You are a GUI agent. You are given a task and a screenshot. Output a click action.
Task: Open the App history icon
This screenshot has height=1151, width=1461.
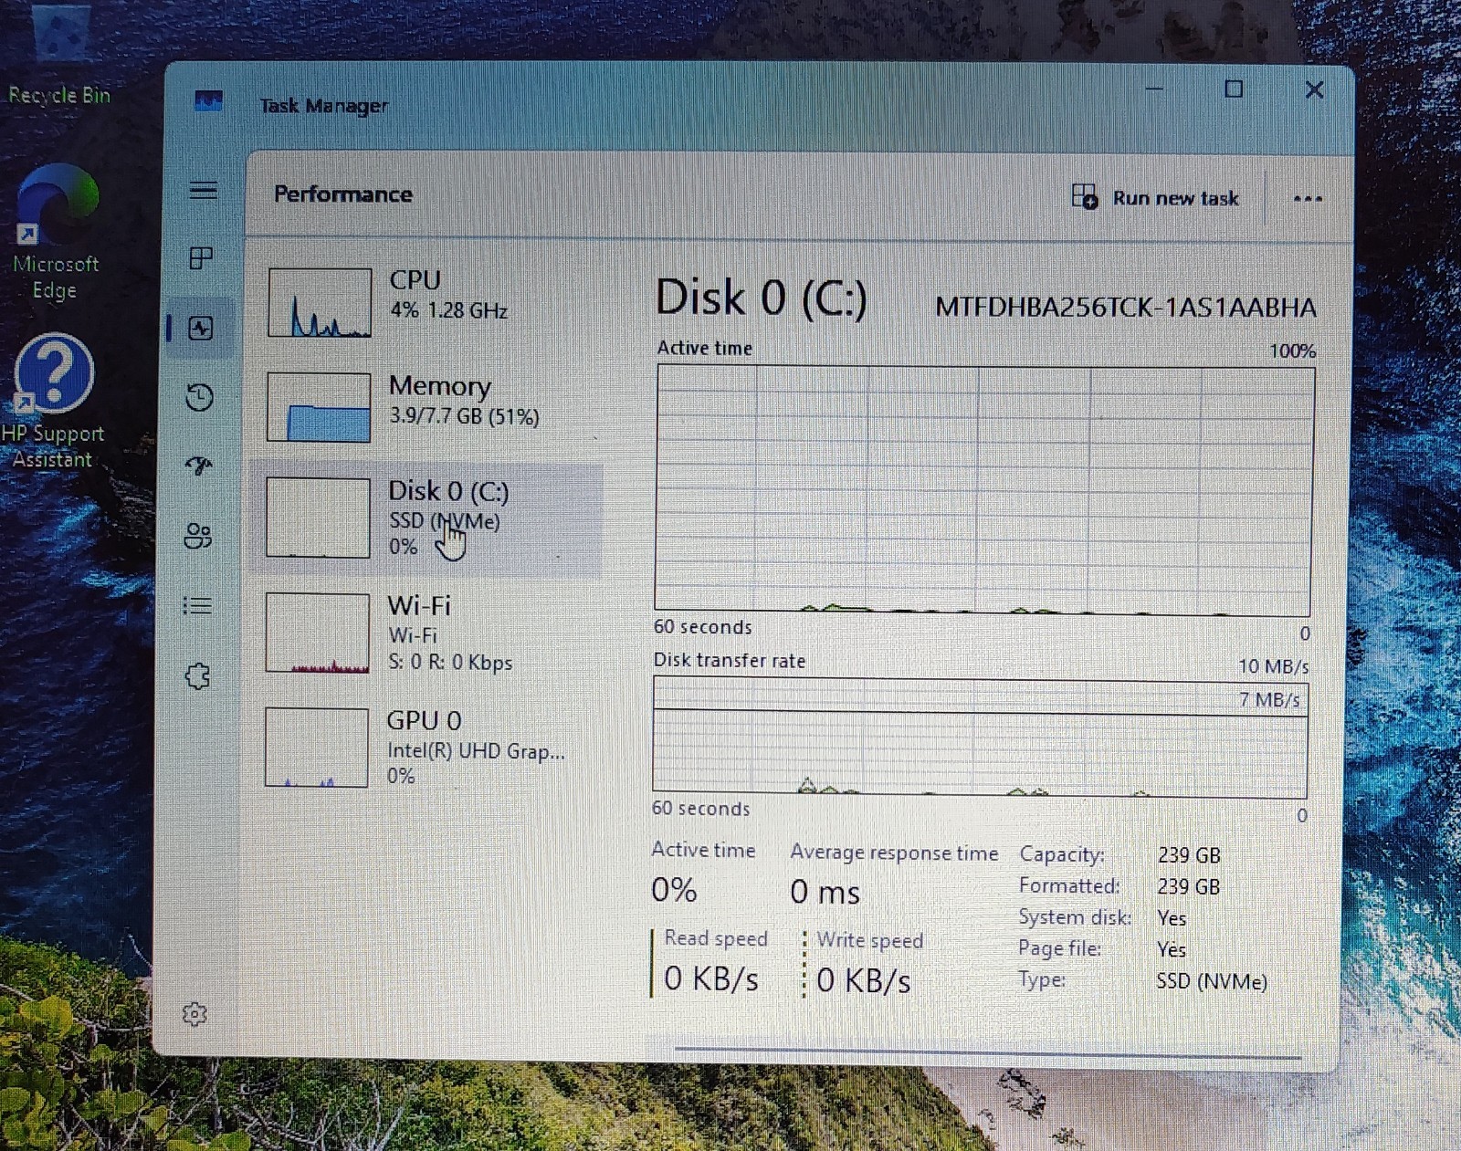tap(199, 397)
